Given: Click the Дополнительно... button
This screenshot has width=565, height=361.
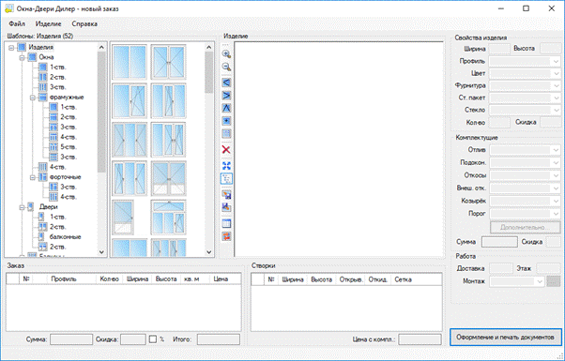Looking at the screenshot, I should point(525,228).
